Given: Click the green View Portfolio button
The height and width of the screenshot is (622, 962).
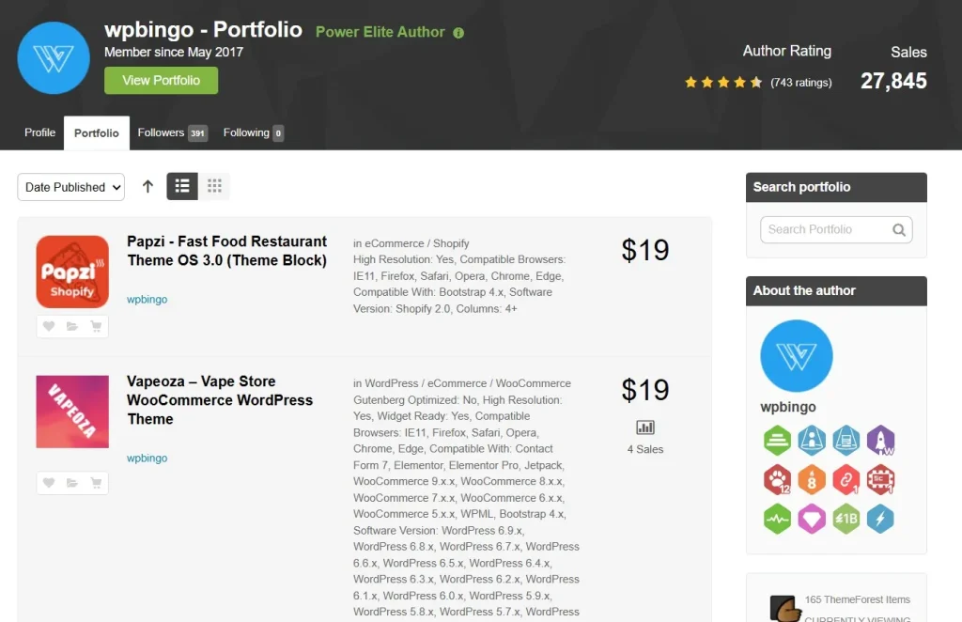Looking at the screenshot, I should coord(161,80).
